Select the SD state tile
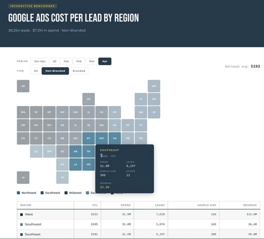This screenshot has width=264, height=239. (62, 125)
